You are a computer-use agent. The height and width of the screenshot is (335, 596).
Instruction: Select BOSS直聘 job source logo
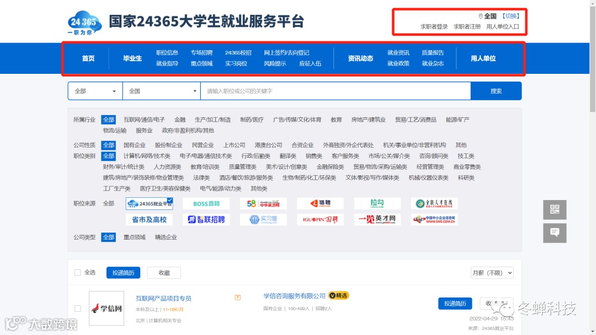pyautogui.click(x=206, y=204)
